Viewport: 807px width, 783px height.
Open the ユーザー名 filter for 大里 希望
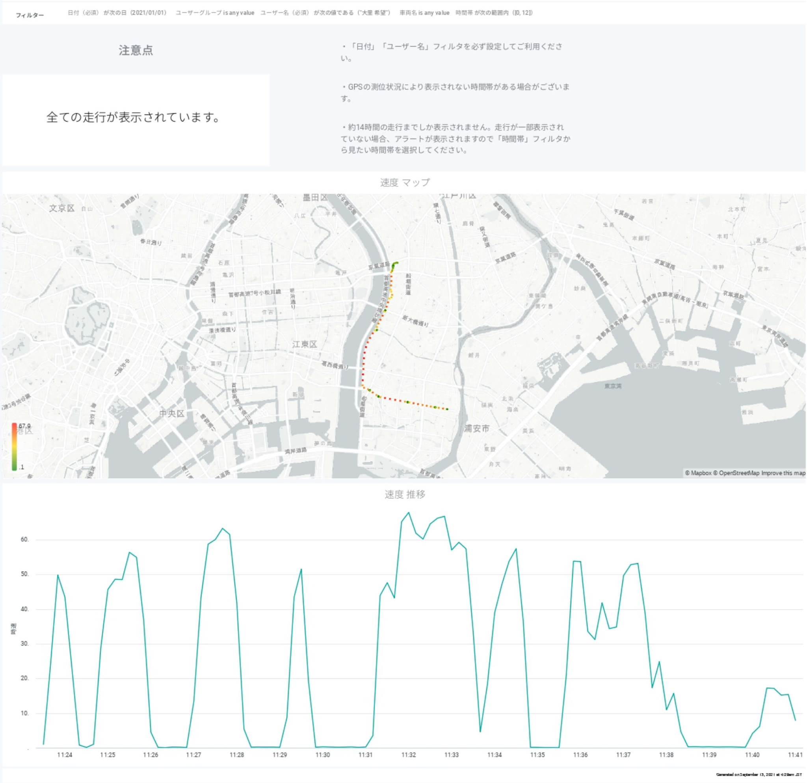click(x=325, y=13)
